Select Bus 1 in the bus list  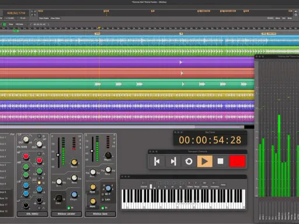pos(3,138)
